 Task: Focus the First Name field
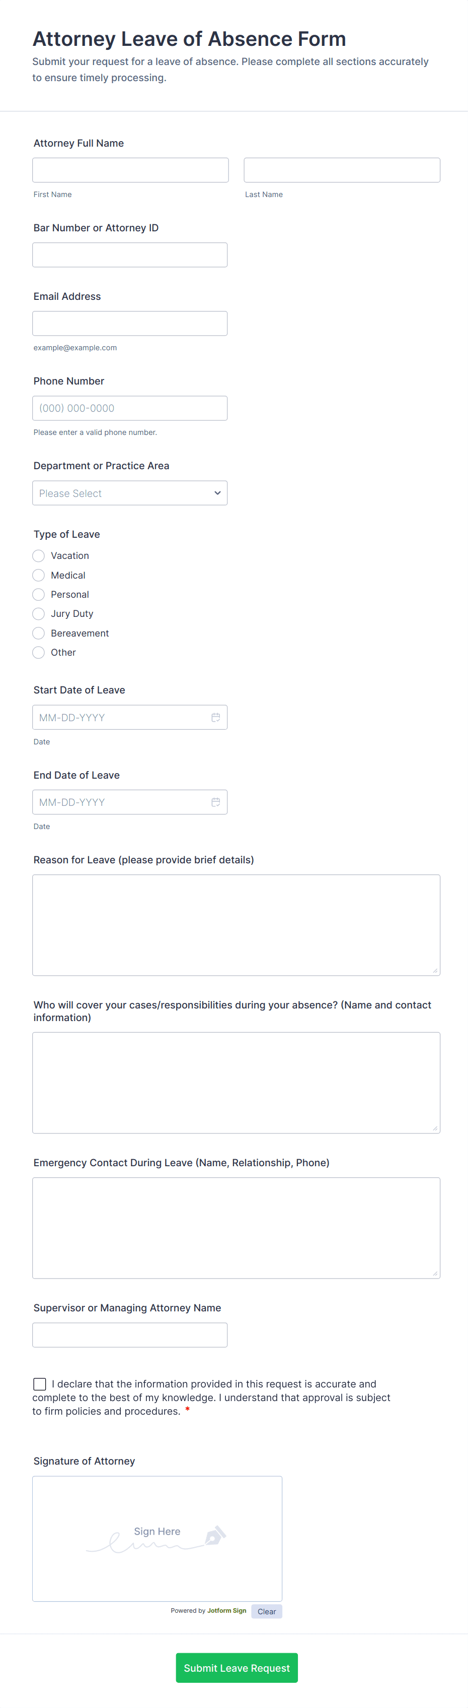point(130,170)
